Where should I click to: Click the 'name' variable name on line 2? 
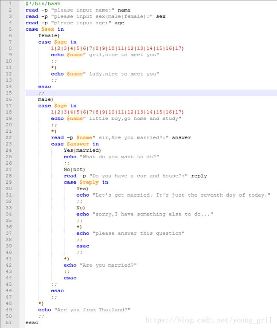click(124, 10)
